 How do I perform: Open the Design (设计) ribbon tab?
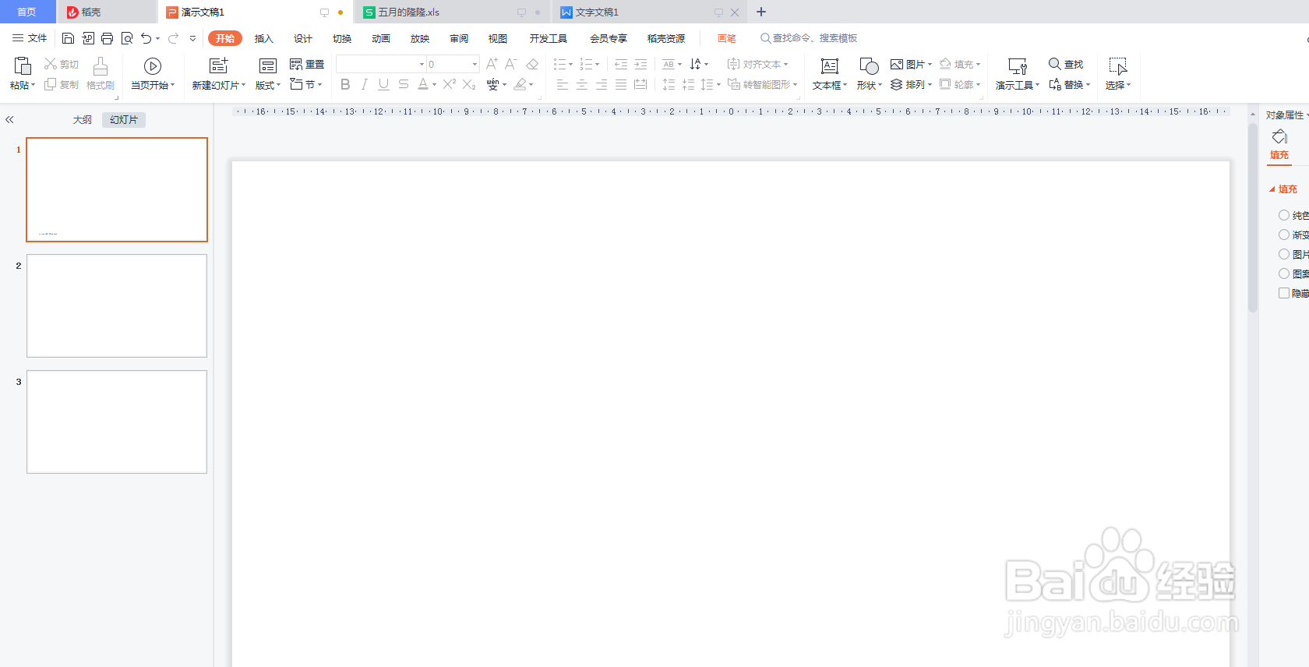303,38
